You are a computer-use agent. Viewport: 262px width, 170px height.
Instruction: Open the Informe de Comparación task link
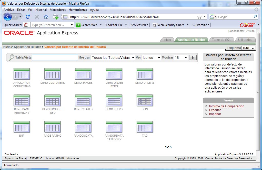(227, 106)
